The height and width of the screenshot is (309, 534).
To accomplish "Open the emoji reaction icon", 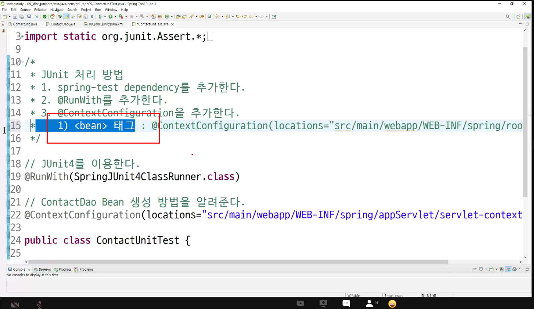I will (x=392, y=304).
